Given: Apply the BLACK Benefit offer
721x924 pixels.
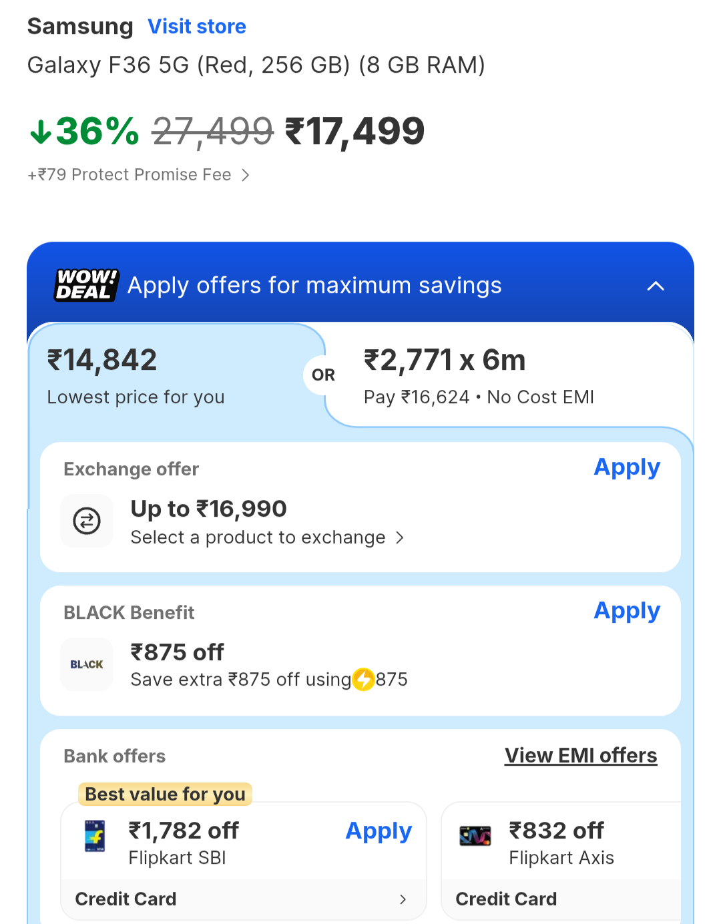Looking at the screenshot, I should (x=627, y=611).
